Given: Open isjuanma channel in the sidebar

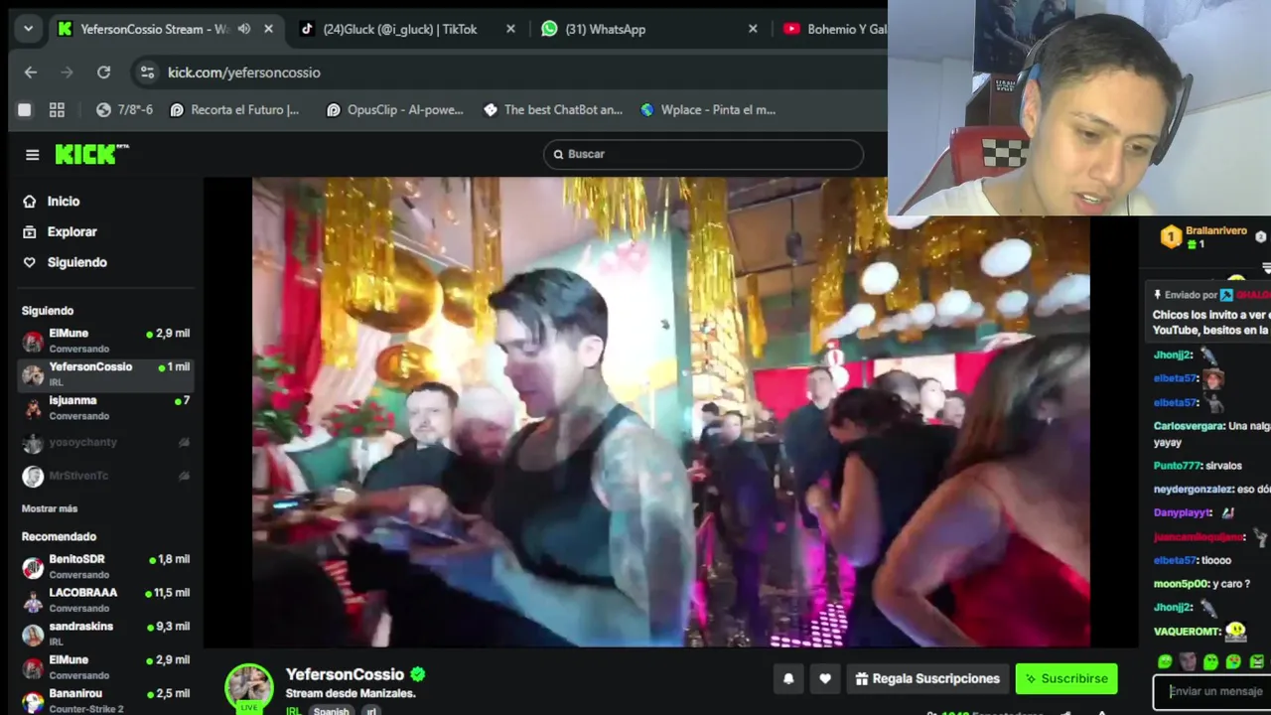Looking at the screenshot, I should pos(105,408).
